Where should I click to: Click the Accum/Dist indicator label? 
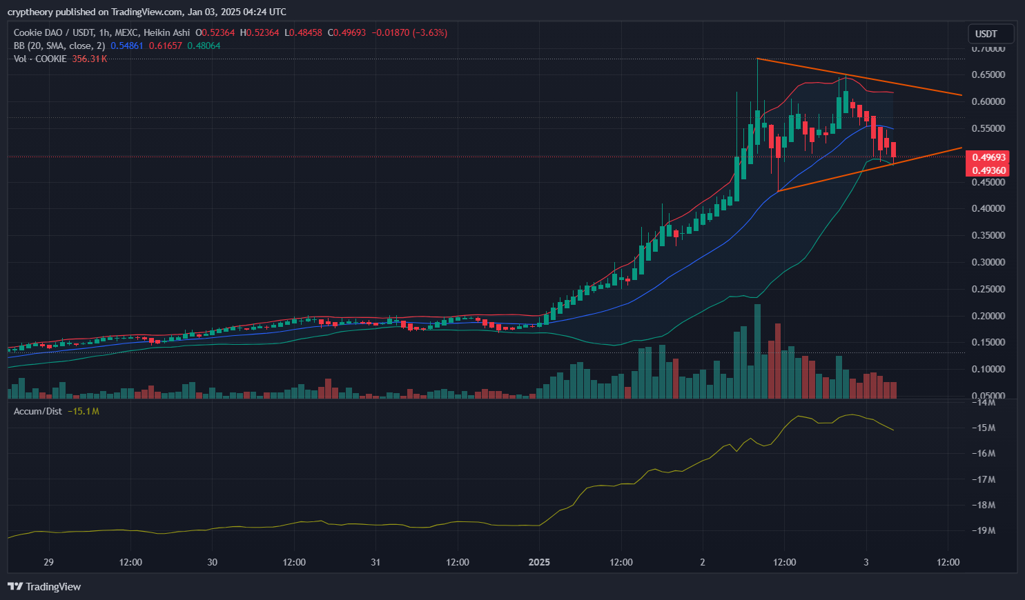coord(38,411)
